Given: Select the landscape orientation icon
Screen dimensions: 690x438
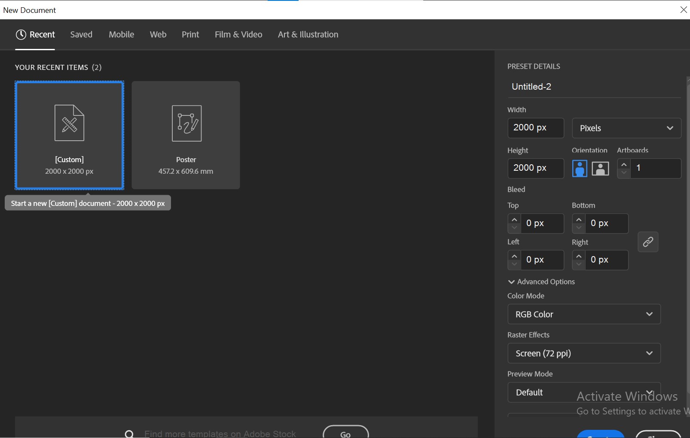Looking at the screenshot, I should (x=600, y=169).
